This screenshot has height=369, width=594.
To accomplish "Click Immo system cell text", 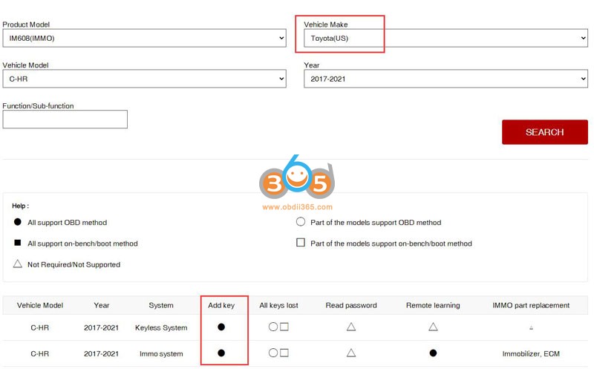I will click(x=161, y=354).
